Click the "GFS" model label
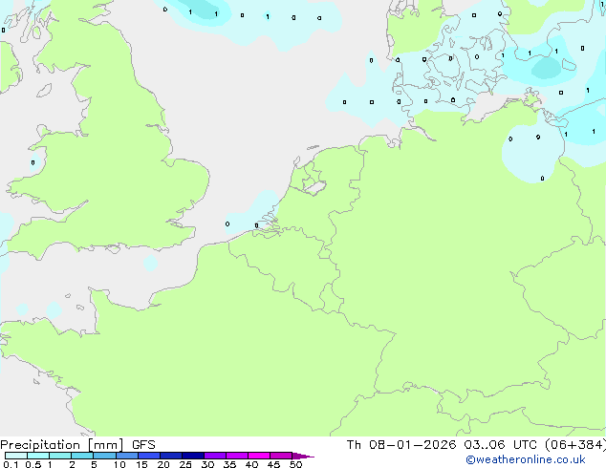The image size is (606, 468). (x=143, y=445)
